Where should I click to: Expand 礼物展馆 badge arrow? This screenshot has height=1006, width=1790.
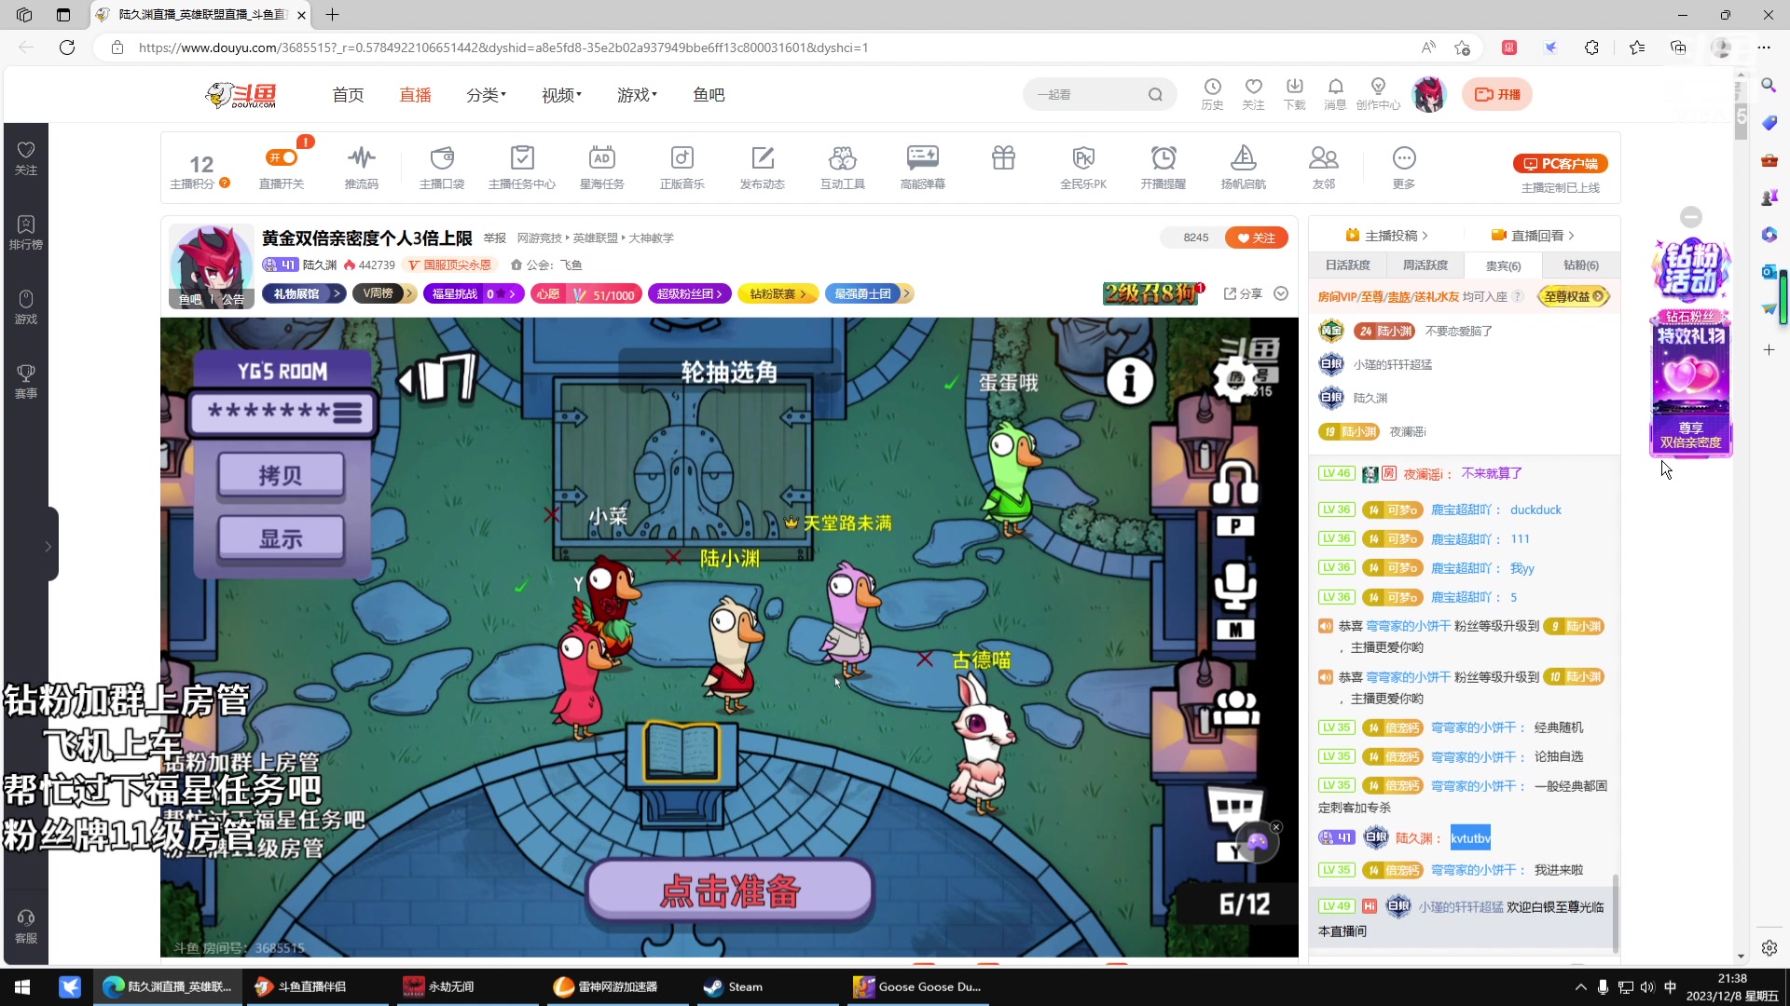click(337, 293)
